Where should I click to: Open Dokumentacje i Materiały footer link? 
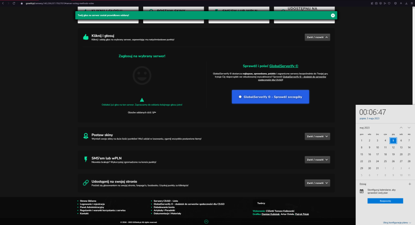167,214
